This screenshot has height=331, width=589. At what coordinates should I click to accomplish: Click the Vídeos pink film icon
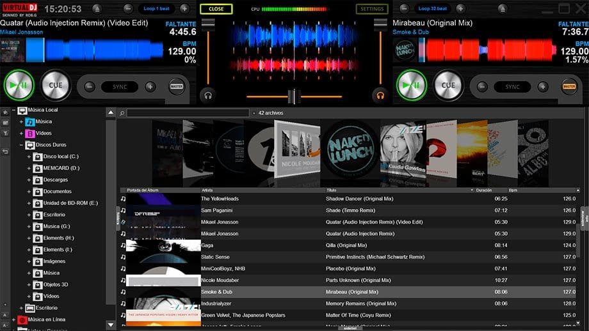[x=29, y=134]
